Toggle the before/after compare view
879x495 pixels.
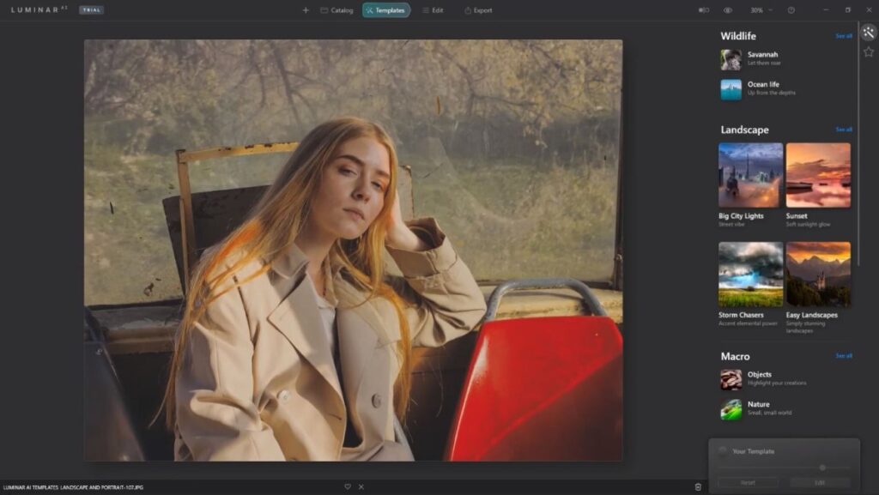(704, 10)
